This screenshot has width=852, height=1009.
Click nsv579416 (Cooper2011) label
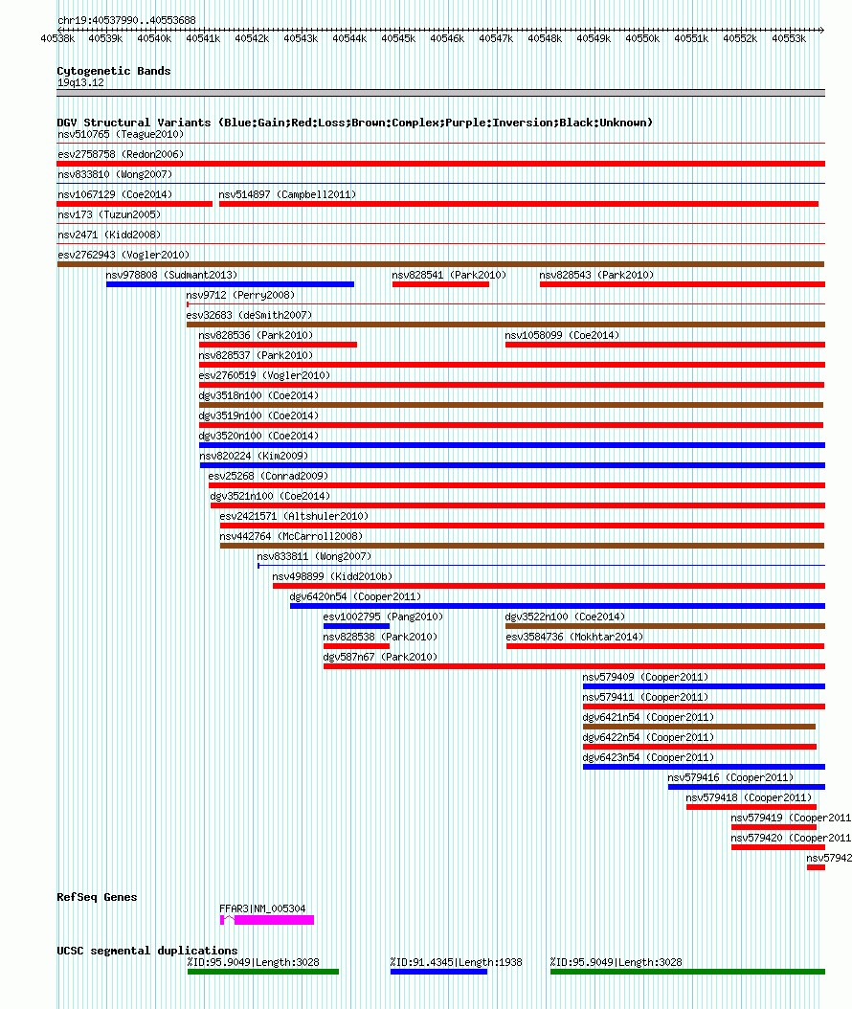click(x=730, y=777)
